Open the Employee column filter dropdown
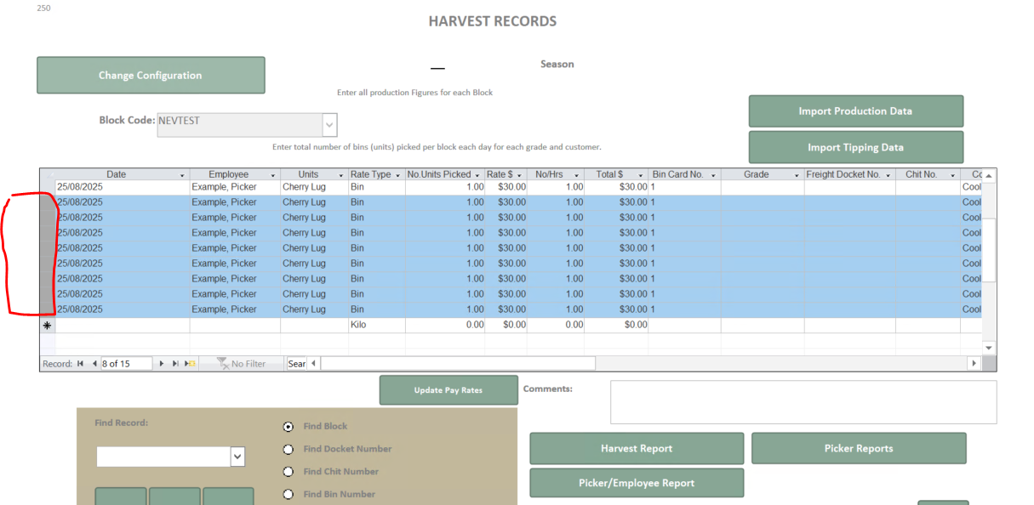This screenshot has height=505, width=1034. pyautogui.click(x=272, y=175)
